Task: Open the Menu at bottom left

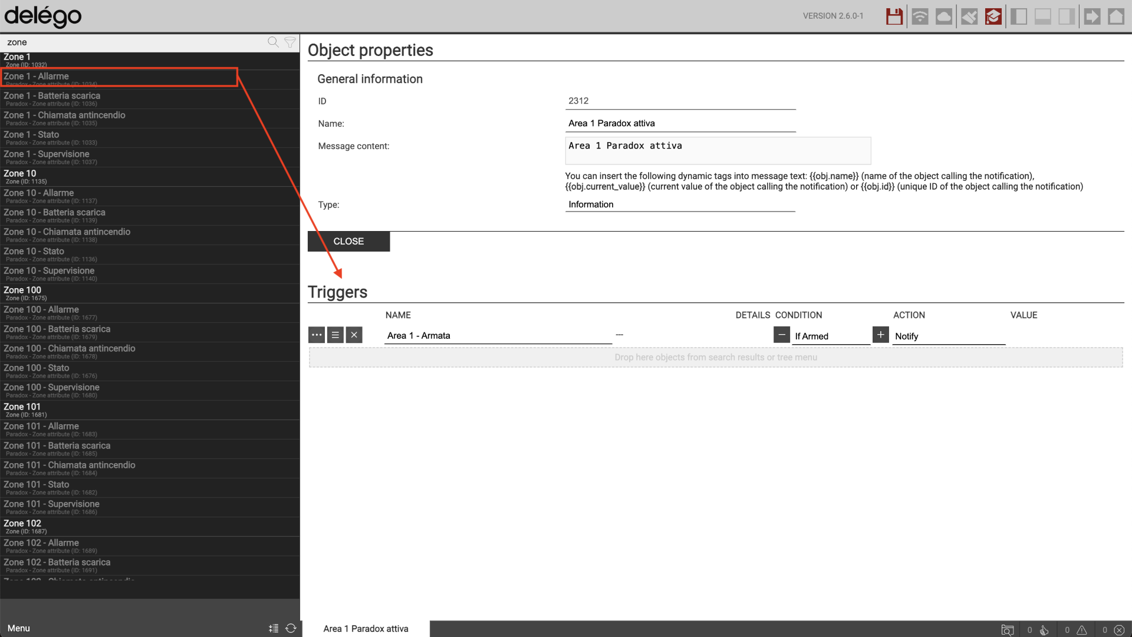Action: click(19, 628)
